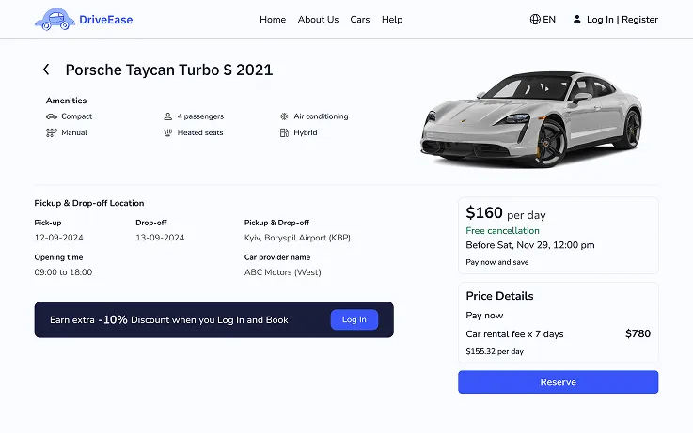Open the EN language selector
693x433 pixels.
click(x=543, y=20)
